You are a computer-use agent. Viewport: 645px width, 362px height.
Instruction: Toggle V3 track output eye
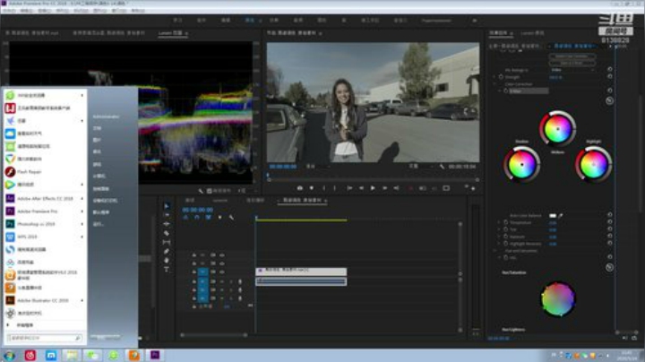point(222,255)
